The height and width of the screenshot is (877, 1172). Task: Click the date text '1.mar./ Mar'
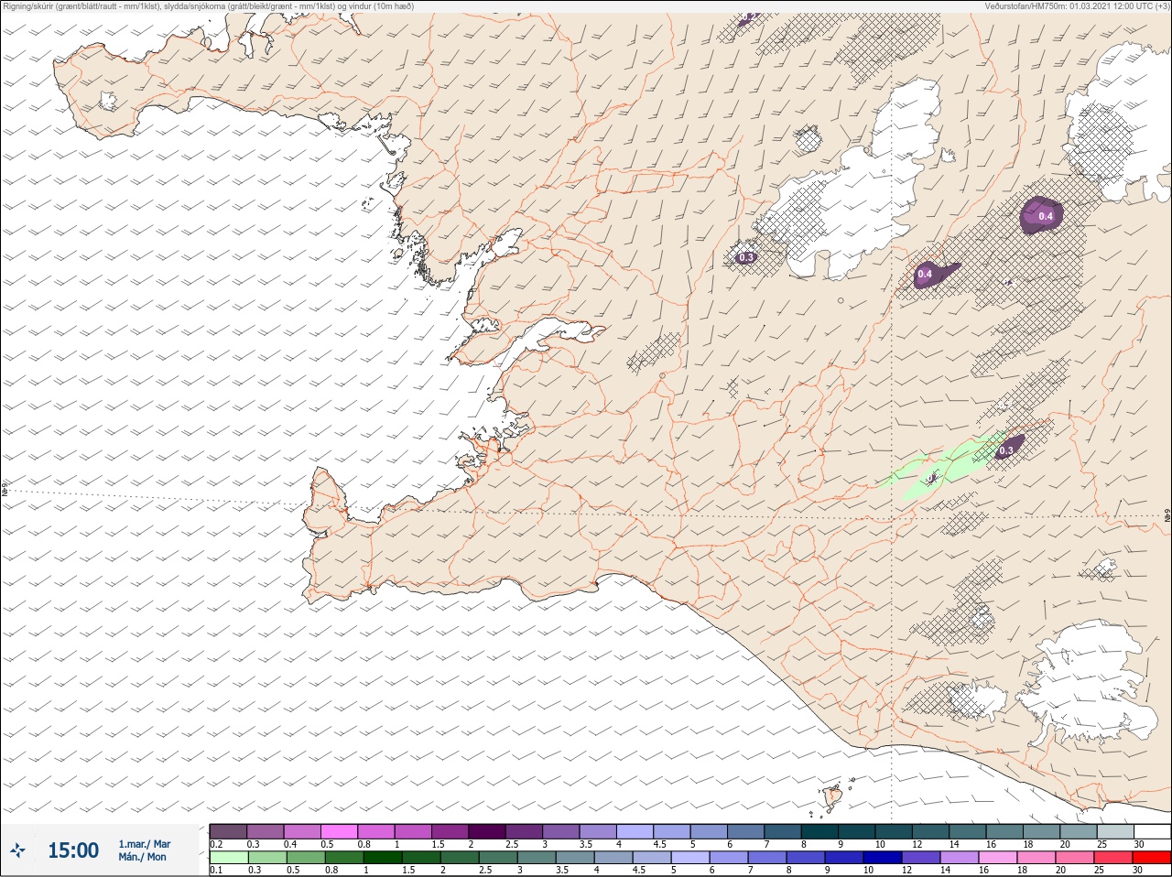pos(144,844)
